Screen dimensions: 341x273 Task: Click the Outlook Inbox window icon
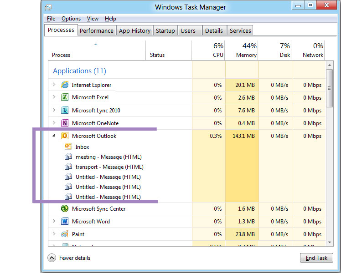tap(68, 147)
